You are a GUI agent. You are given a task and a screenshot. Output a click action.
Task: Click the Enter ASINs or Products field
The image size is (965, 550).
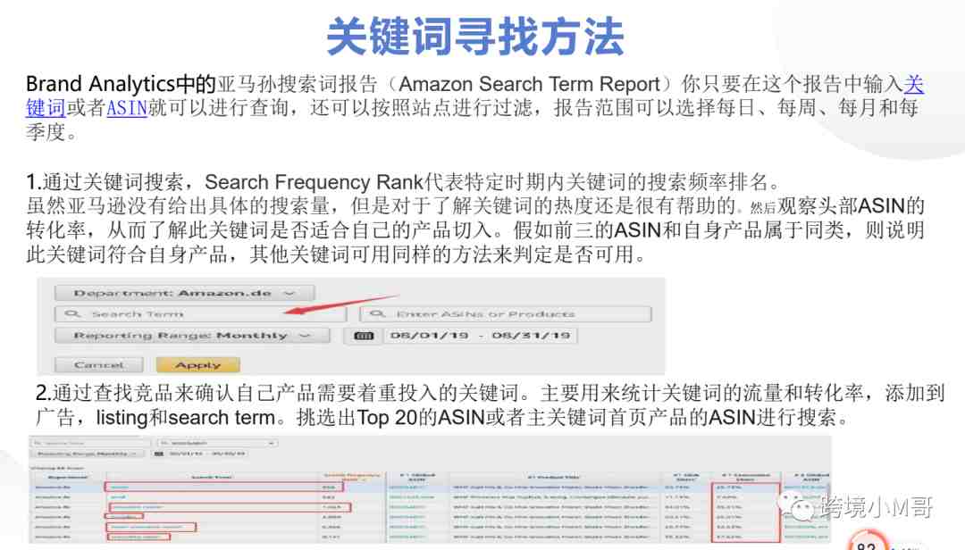(505, 314)
